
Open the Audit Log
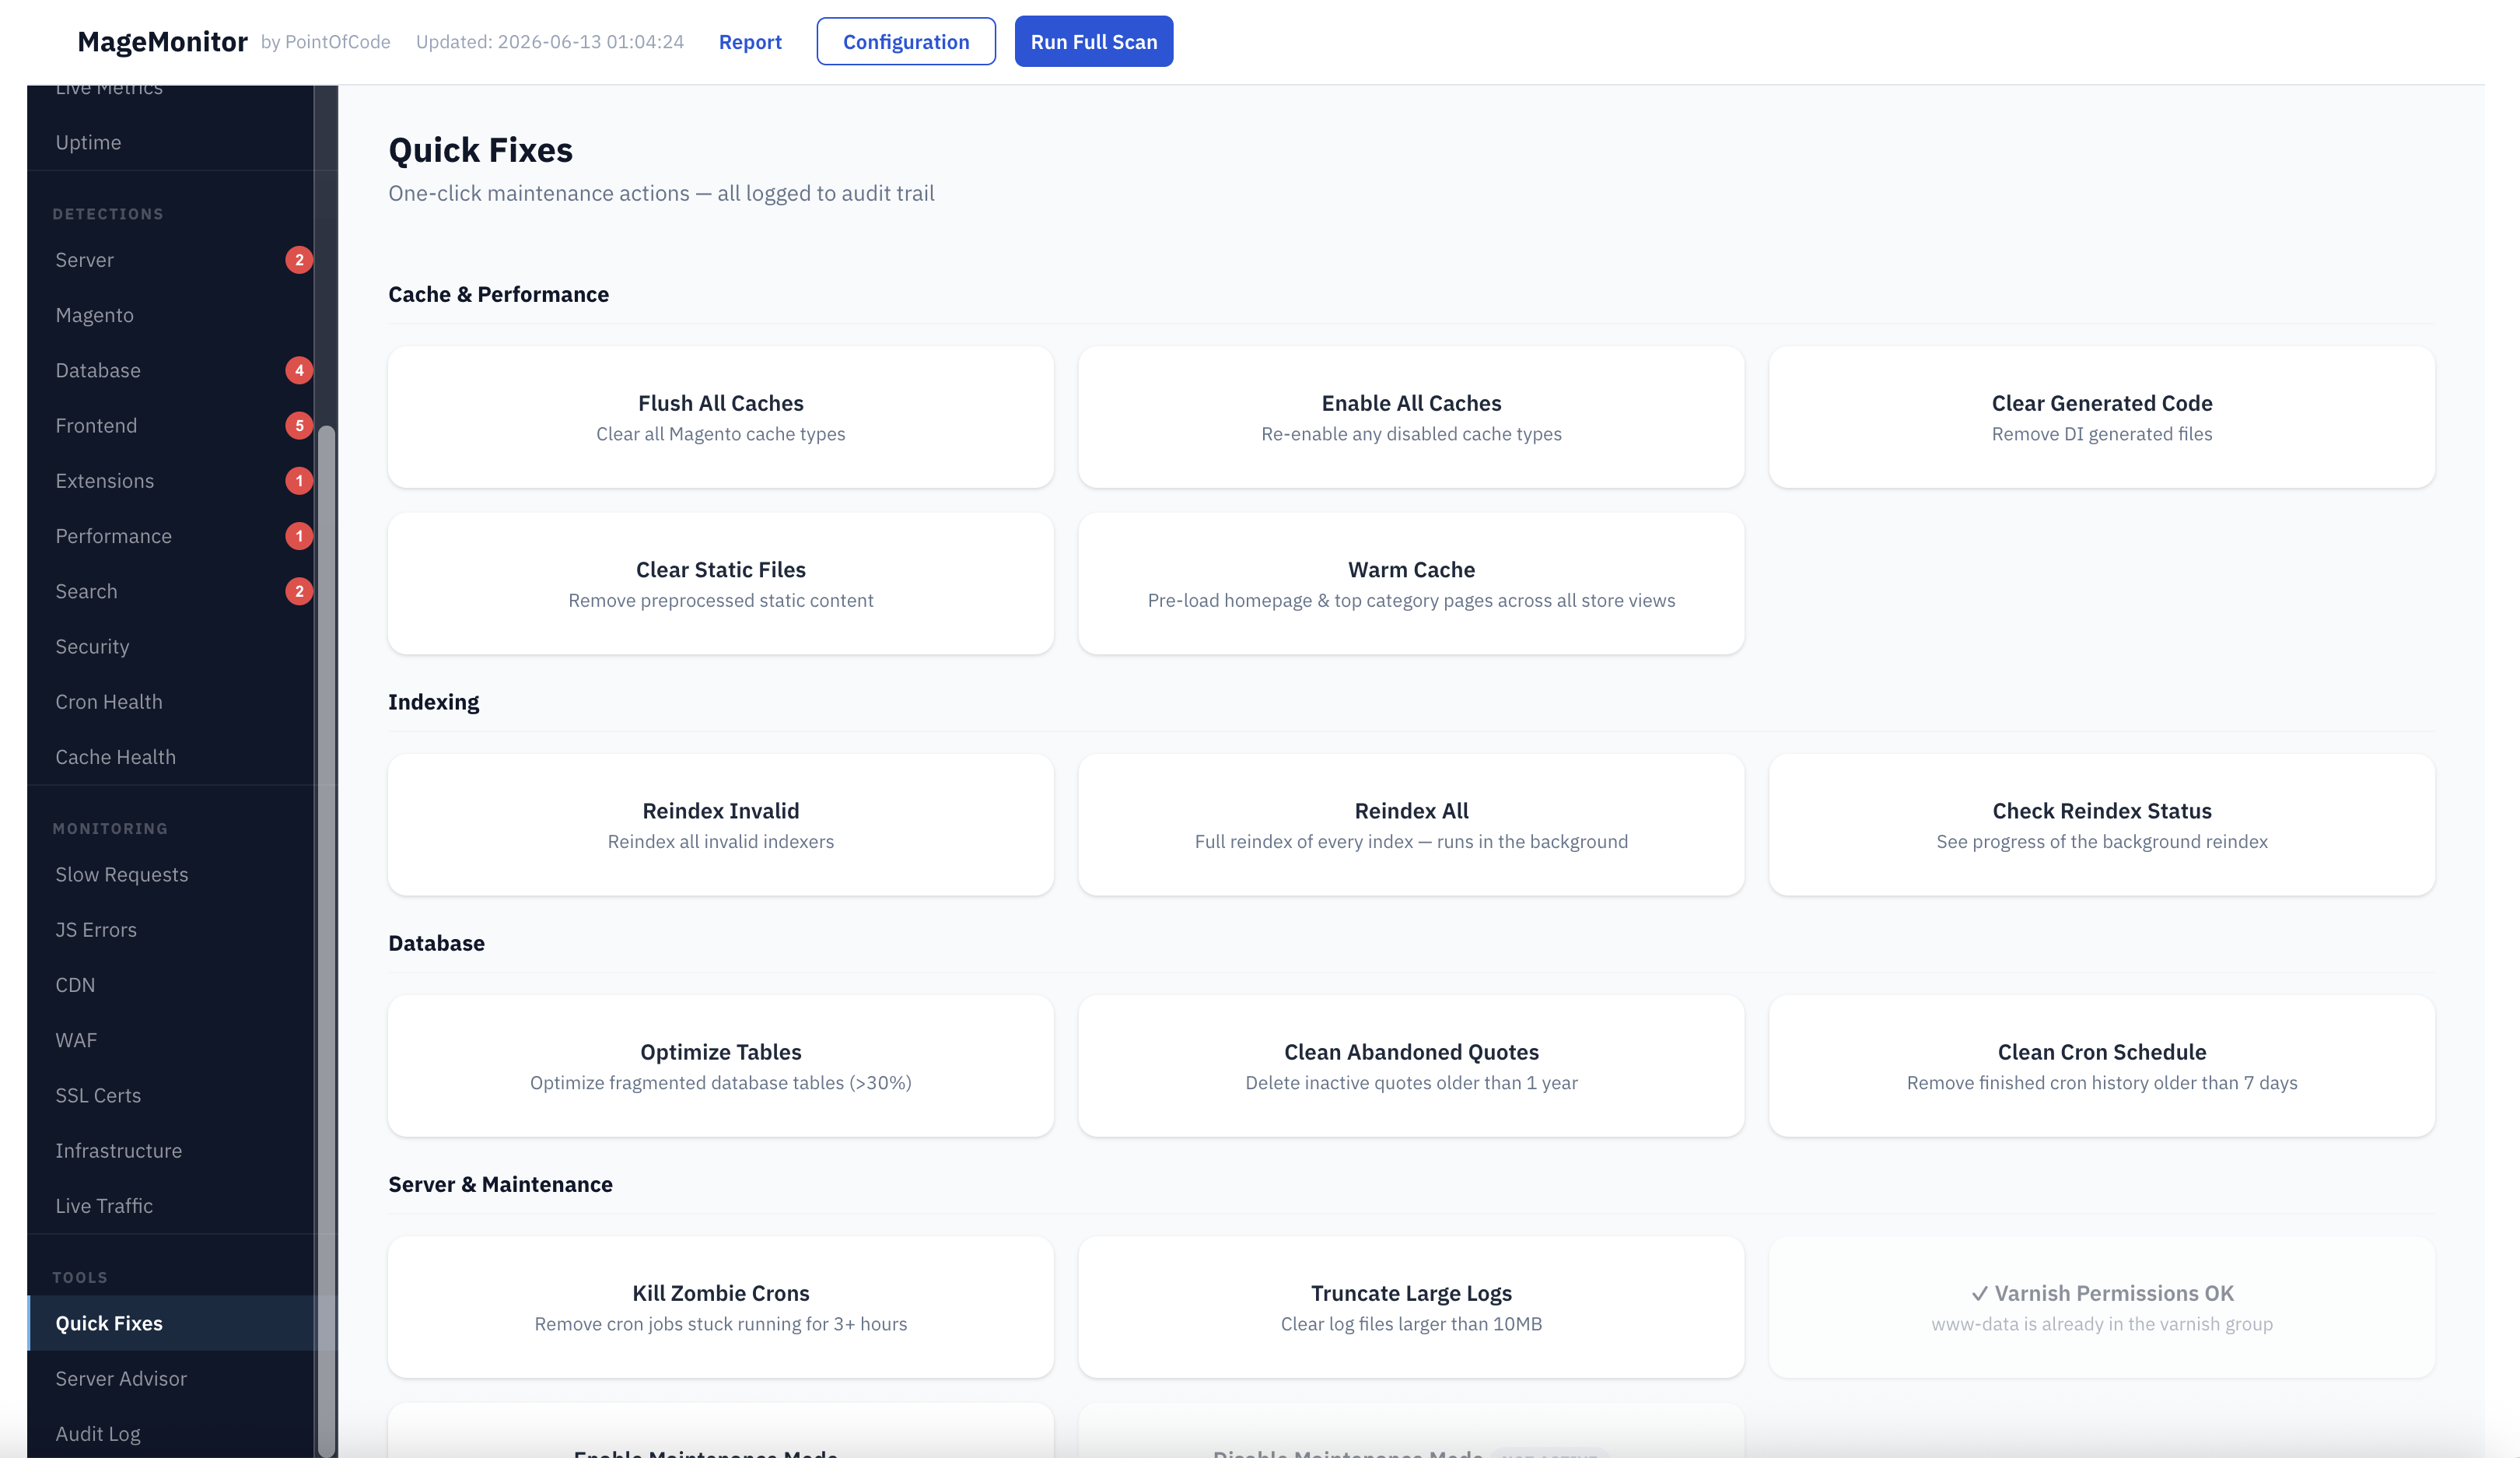click(x=170, y=1433)
